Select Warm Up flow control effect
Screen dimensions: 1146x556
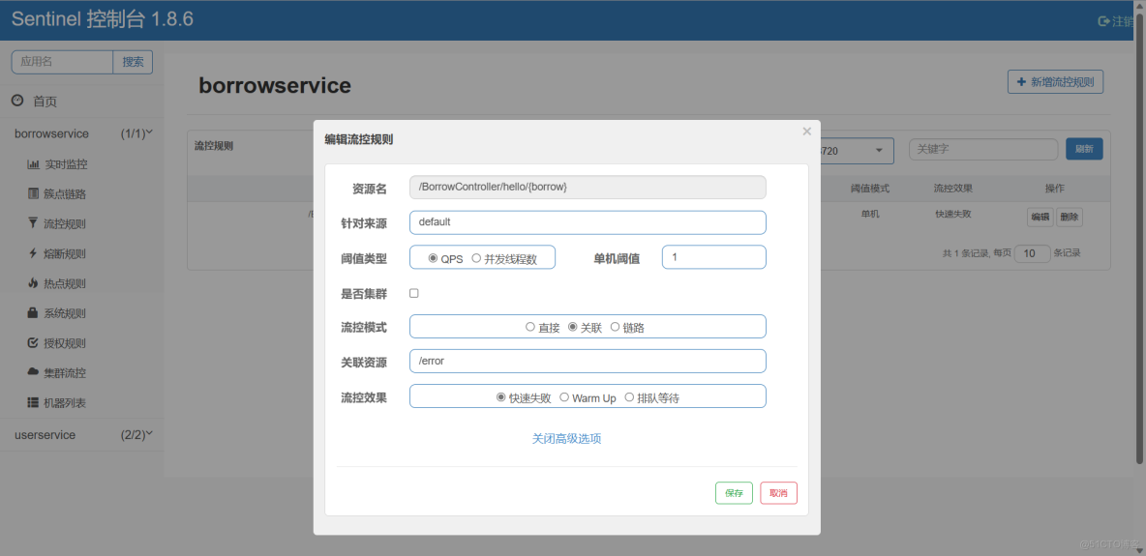click(x=564, y=396)
